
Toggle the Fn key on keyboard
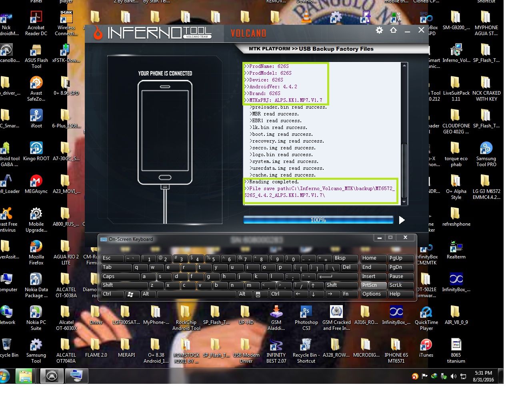point(349,294)
